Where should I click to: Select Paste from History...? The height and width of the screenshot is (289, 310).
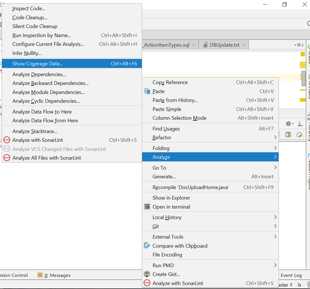coord(210,100)
